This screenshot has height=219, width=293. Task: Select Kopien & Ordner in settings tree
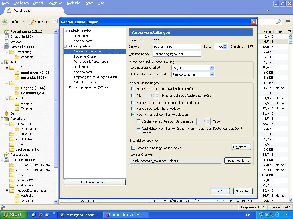tap(85, 56)
